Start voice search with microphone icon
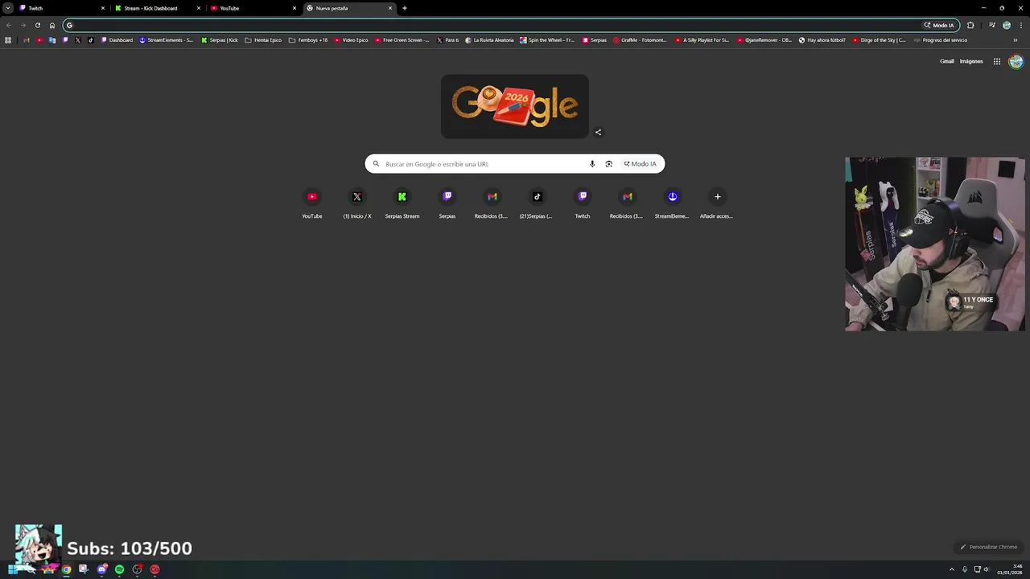 pos(592,164)
